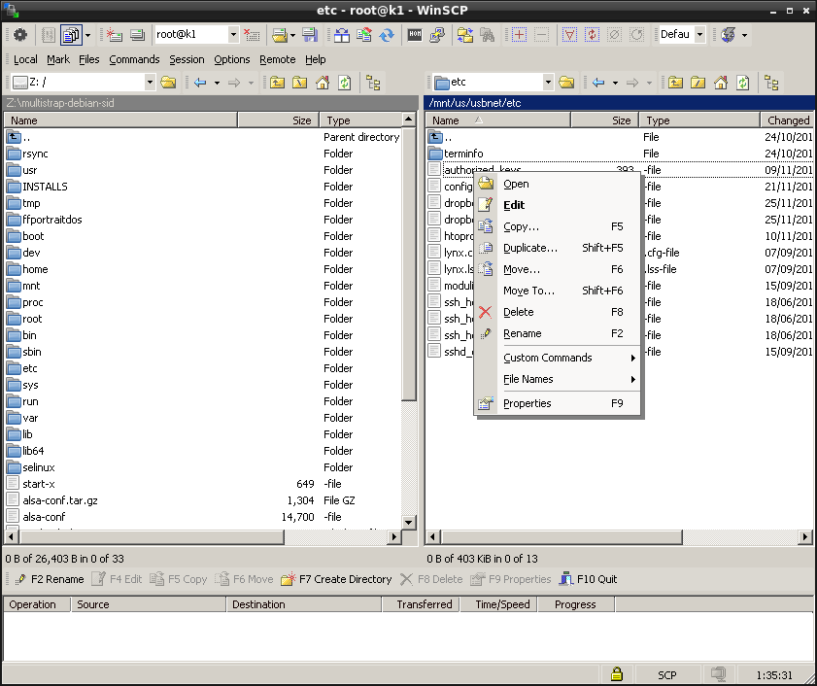Open the root@k1 session dropdown
The image size is (817, 686).
233,35
